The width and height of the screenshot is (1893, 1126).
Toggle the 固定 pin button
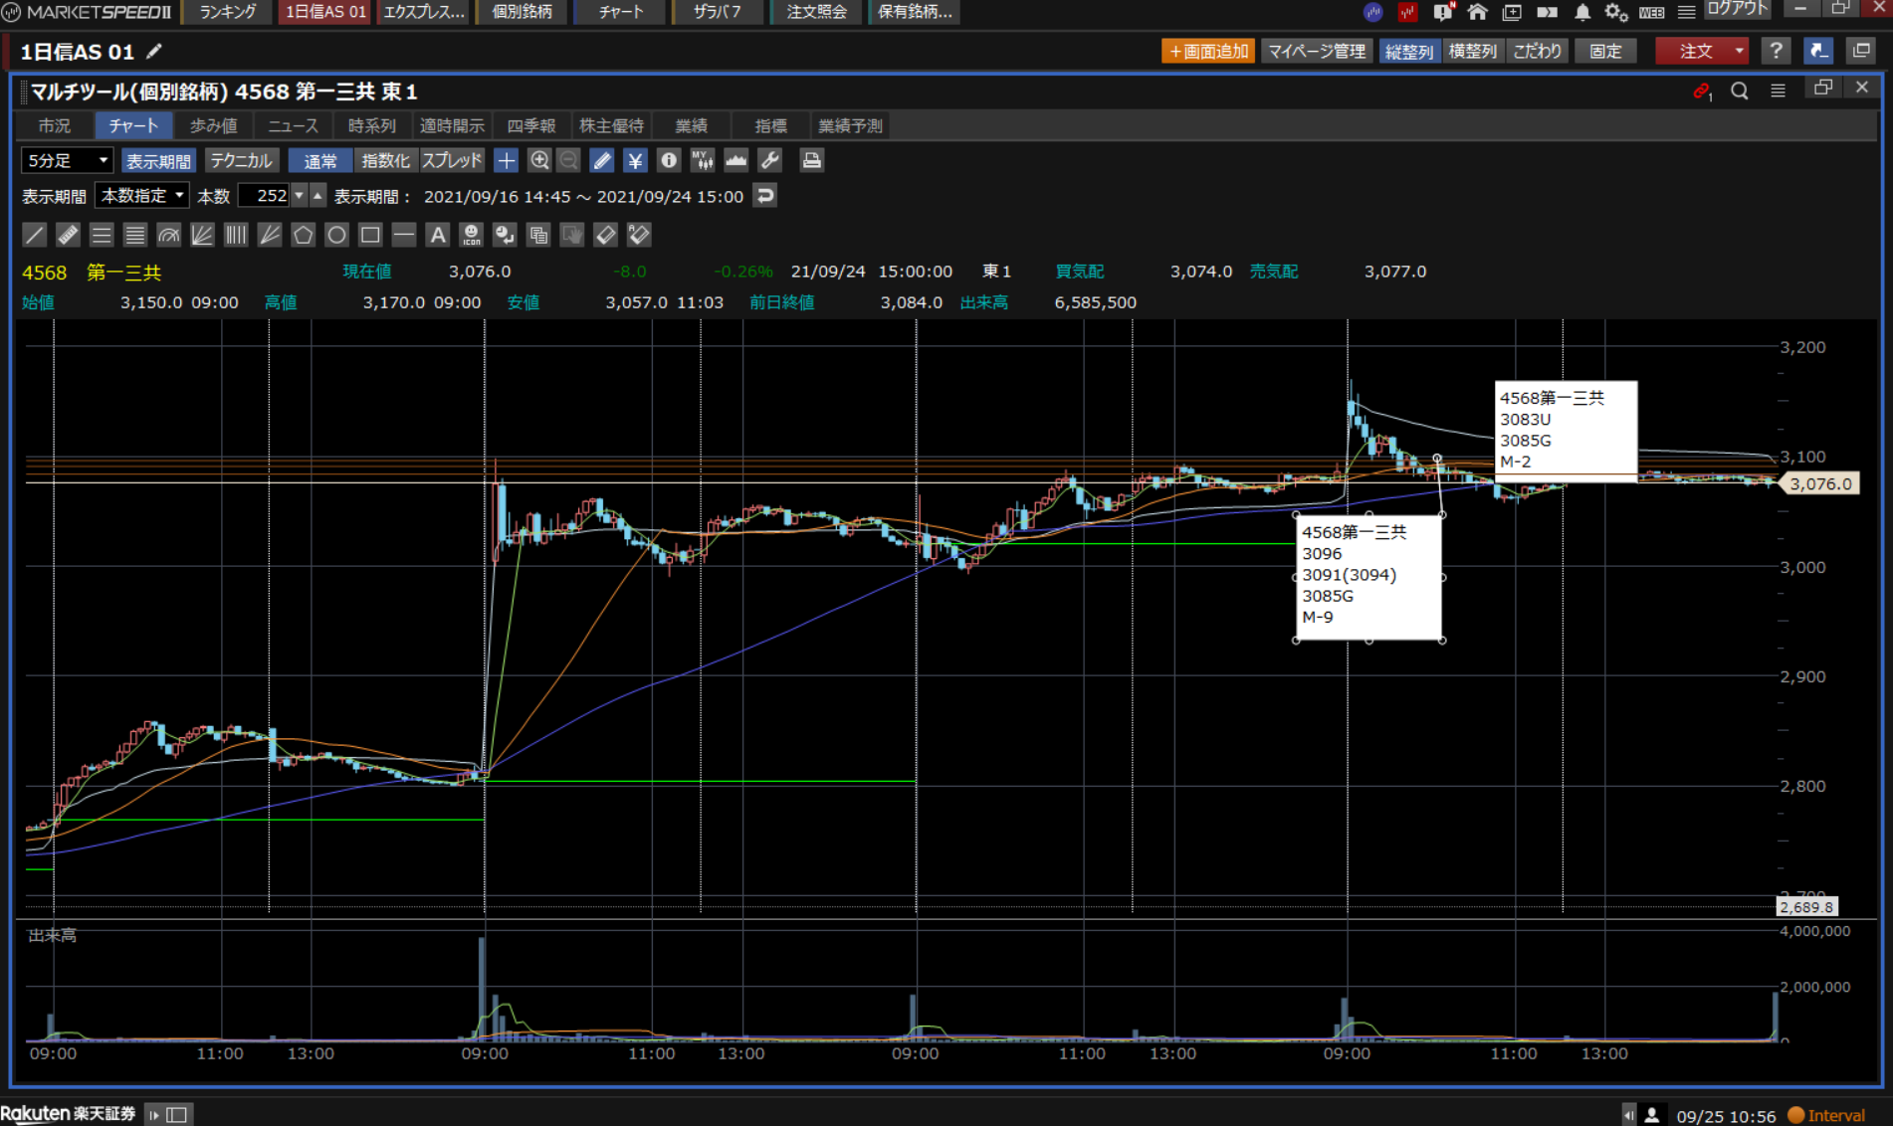1604,51
